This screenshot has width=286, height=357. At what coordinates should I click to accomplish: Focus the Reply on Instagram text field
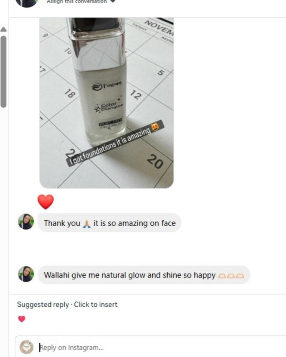pyautogui.click(x=160, y=347)
